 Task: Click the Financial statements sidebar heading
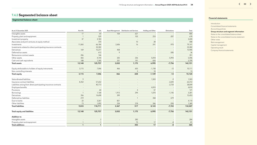[218, 18]
